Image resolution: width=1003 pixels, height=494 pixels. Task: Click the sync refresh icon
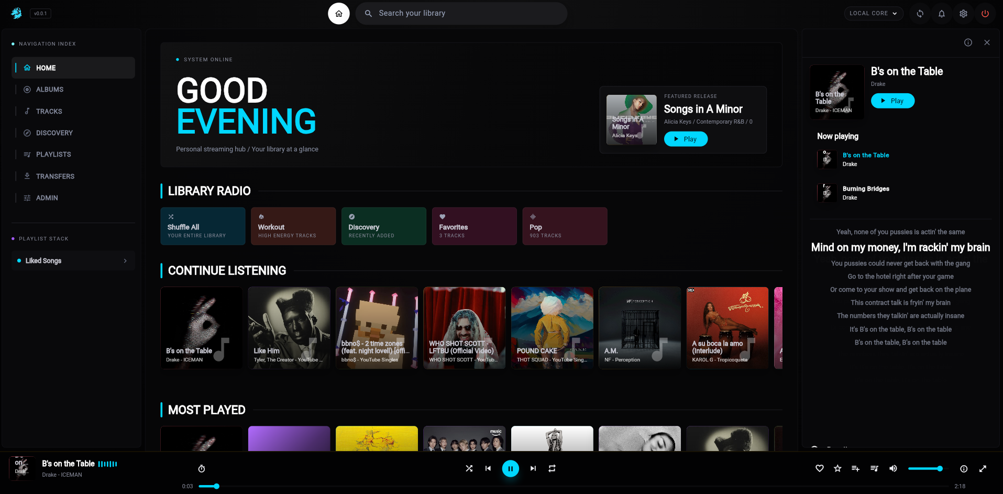920,14
